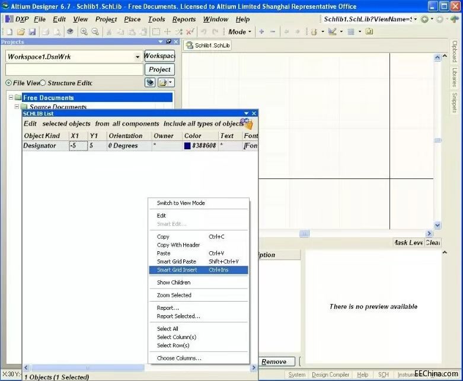Image resolution: width=463 pixels, height=381 pixels.
Task: Click the Remove button
Action: (x=274, y=361)
